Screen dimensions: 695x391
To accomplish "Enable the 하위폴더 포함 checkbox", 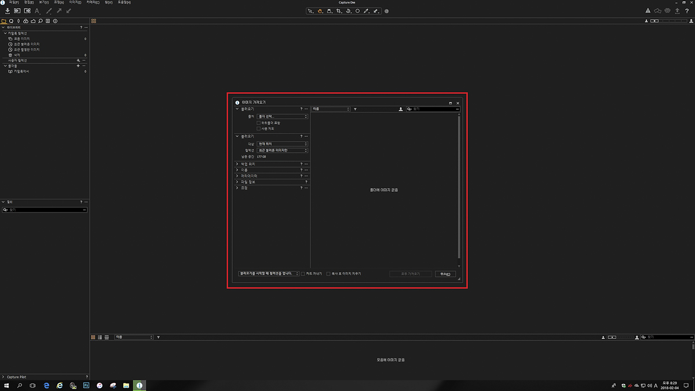I will click(258, 123).
